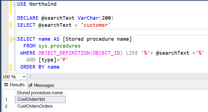Screen dimensions: 208x112
Task: Click the [Stored procedure name] alias
Action: (97, 39)
